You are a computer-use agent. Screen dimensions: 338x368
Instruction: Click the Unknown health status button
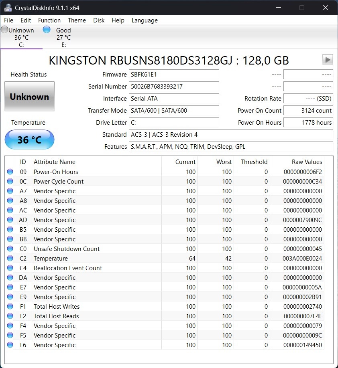click(29, 97)
